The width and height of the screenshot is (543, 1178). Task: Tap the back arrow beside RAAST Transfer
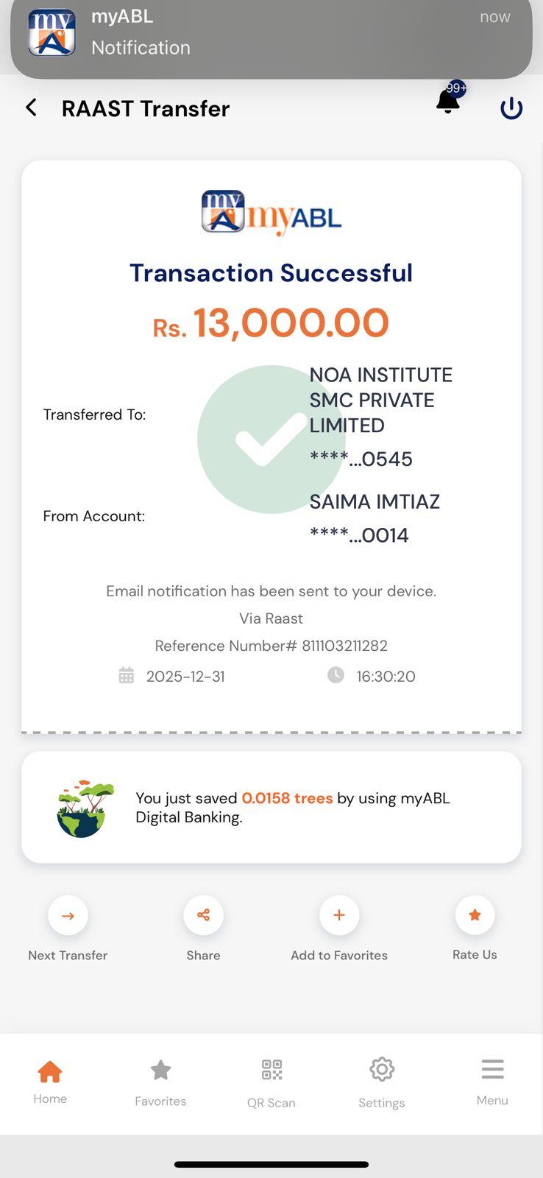tap(31, 108)
